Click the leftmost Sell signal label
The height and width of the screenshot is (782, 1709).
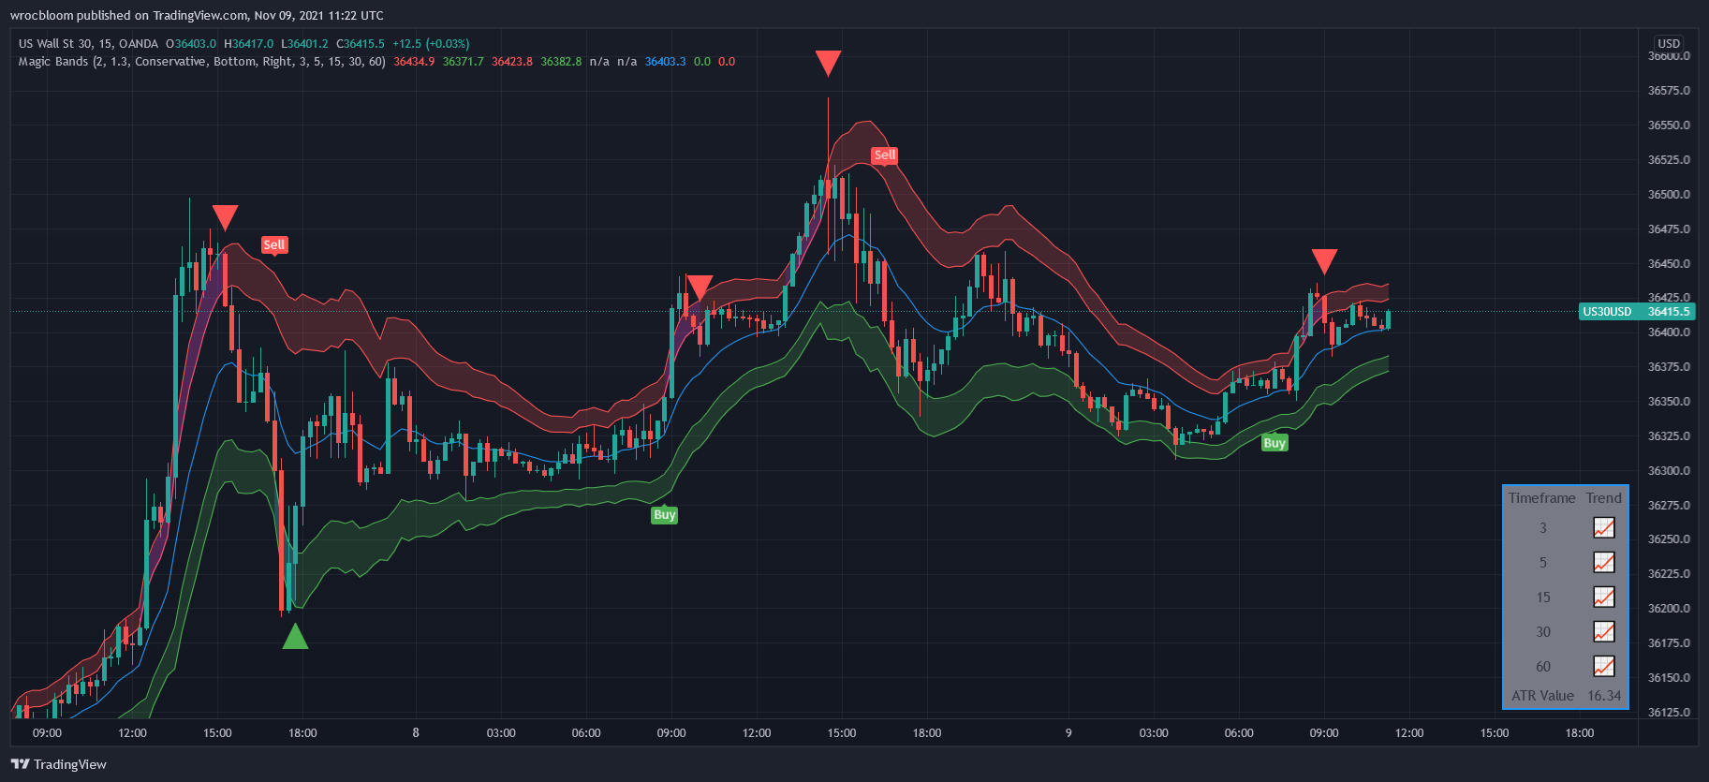pos(274,245)
